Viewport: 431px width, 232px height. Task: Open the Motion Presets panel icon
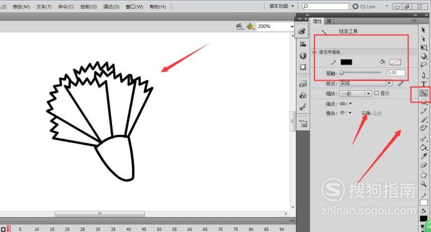303,107
